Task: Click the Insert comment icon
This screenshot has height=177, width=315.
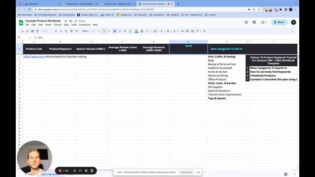Action: 187,31
